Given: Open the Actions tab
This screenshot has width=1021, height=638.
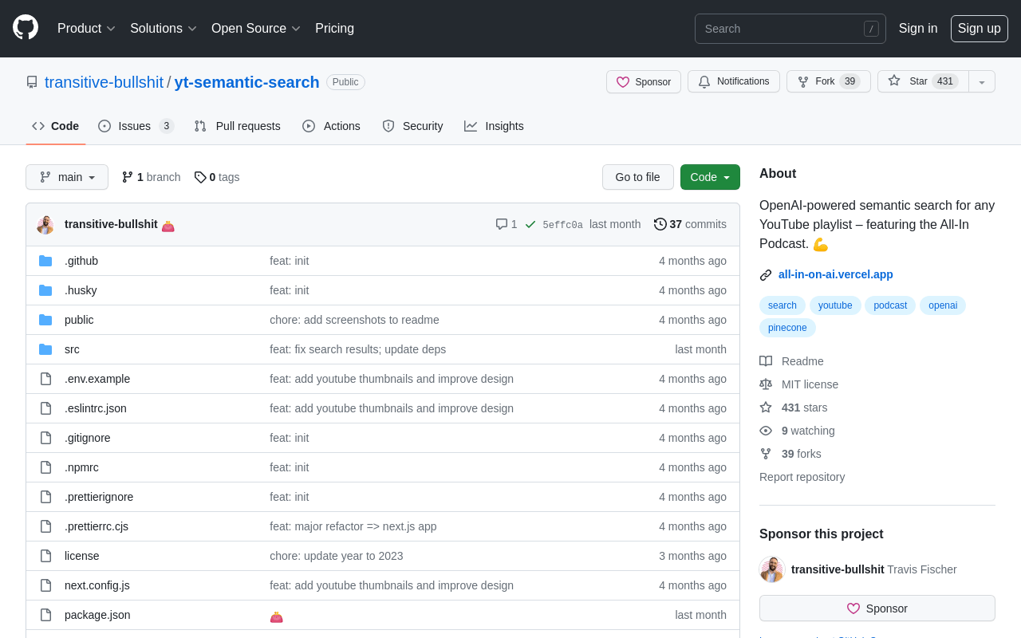Looking at the screenshot, I should point(331,126).
